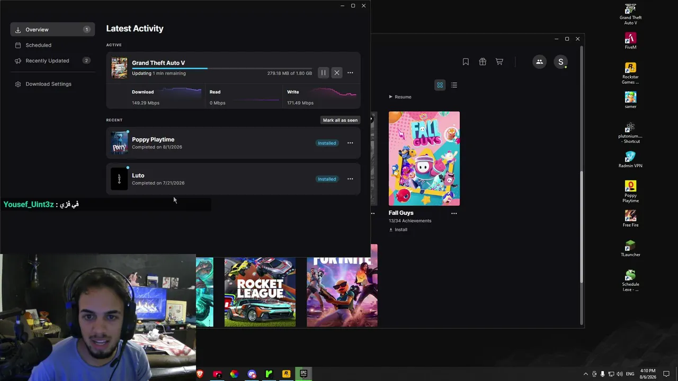Click Install under Fall Guys
This screenshot has height=381, width=678.
click(398, 230)
